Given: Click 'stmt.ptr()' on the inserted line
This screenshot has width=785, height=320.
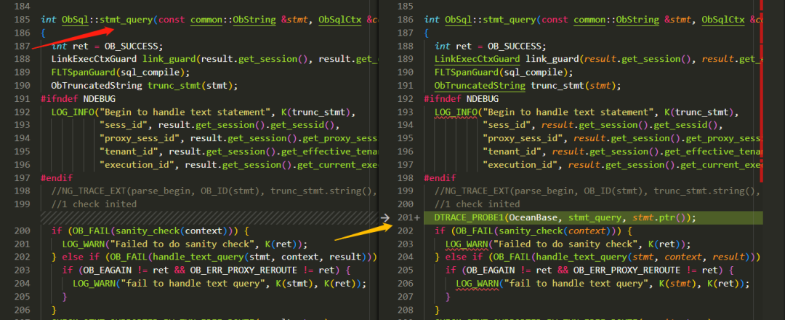Looking at the screenshot, I should pyautogui.click(x=661, y=218).
